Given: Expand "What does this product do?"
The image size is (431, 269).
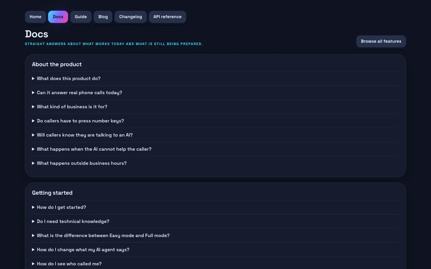Looking at the screenshot, I should pos(215,79).
